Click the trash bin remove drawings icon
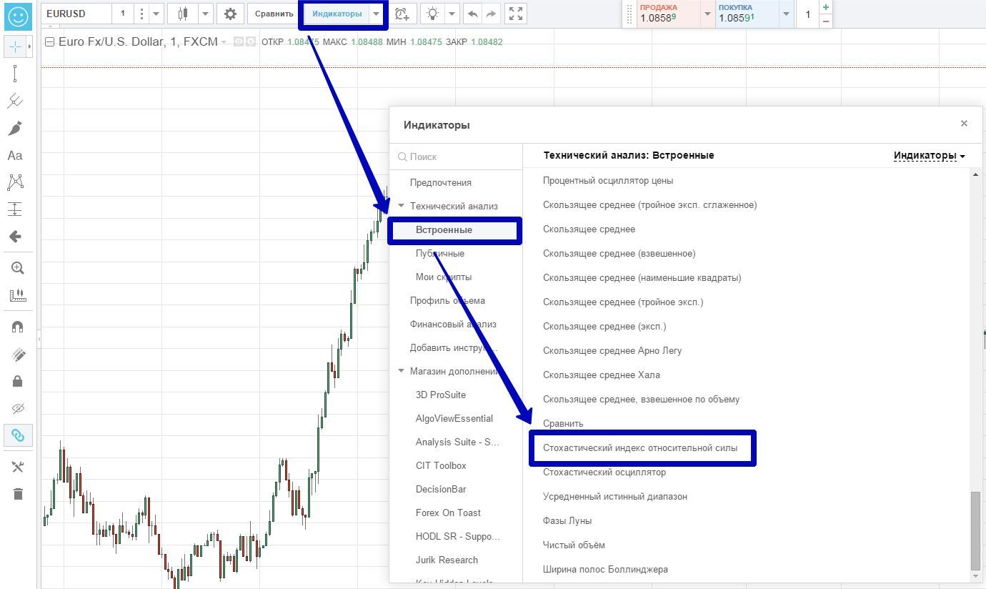Viewport: 986px width, 589px height. pos(18,494)
